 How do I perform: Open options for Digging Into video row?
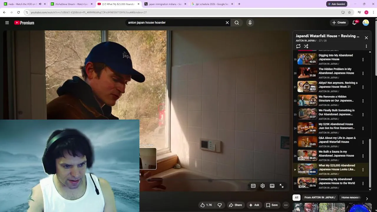coord(363,59)
